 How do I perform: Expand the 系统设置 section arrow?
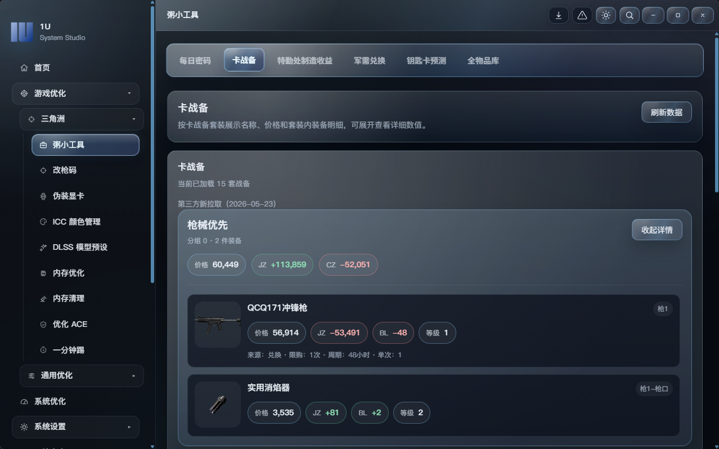pyautogui.click(x=129, y=427)
